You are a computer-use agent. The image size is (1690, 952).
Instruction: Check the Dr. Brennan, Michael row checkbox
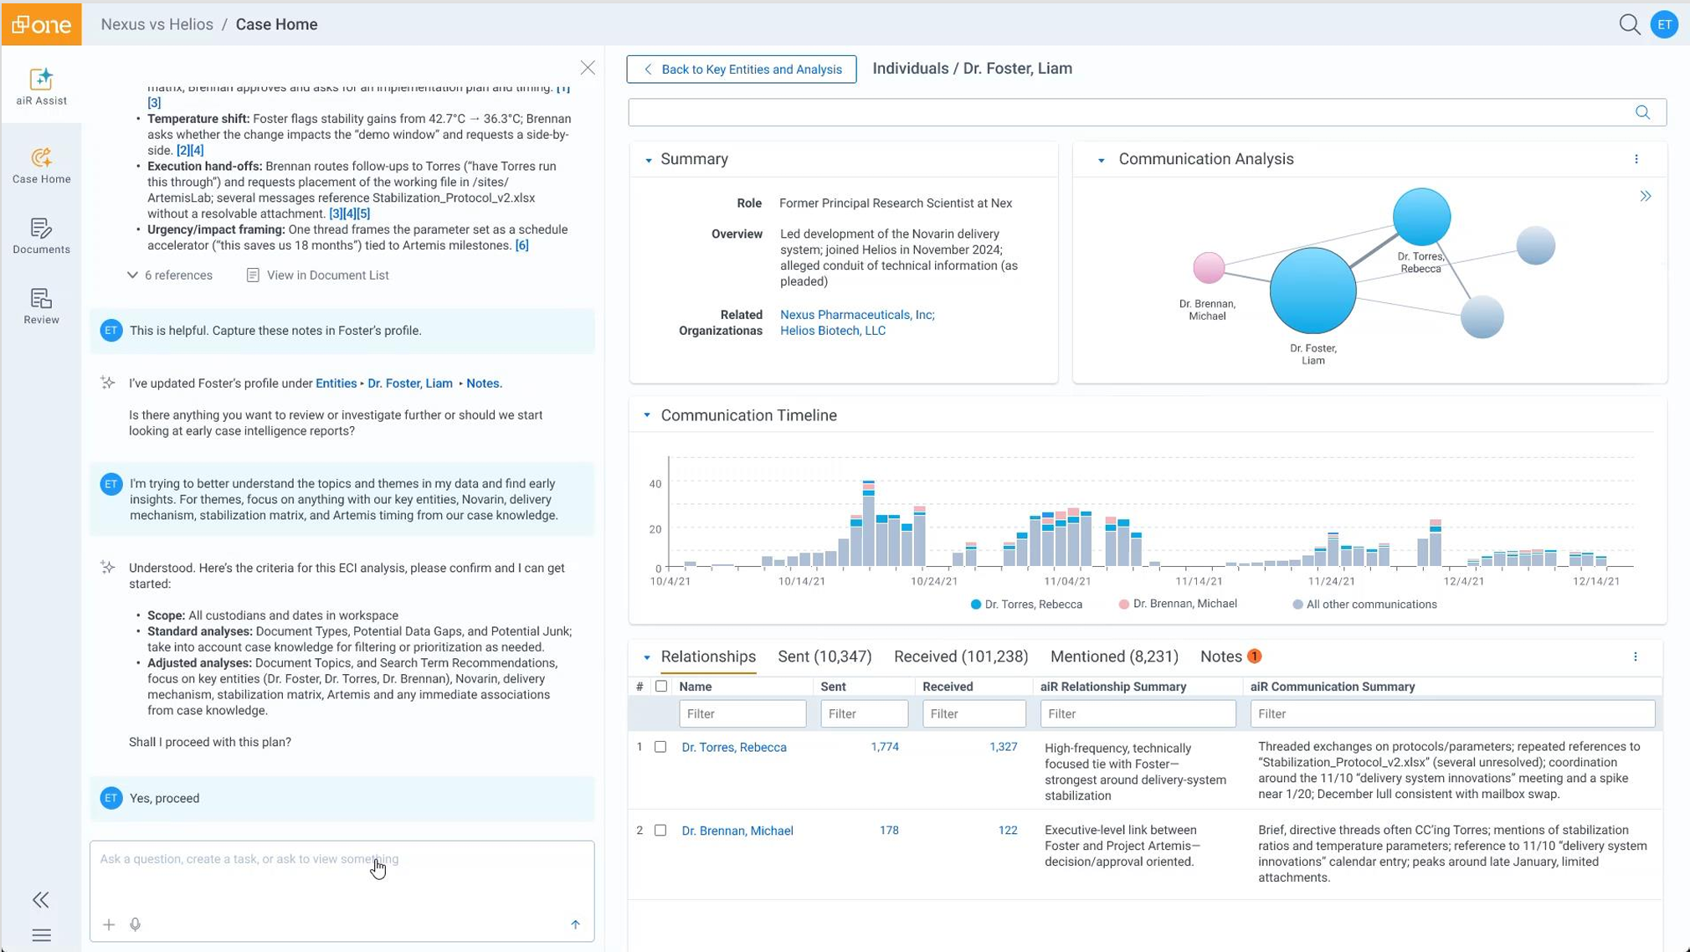660,831
